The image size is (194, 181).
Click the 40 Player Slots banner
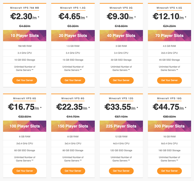tap(121, 36)
